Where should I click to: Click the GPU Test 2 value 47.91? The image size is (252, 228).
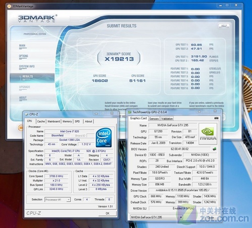point(197,49)
